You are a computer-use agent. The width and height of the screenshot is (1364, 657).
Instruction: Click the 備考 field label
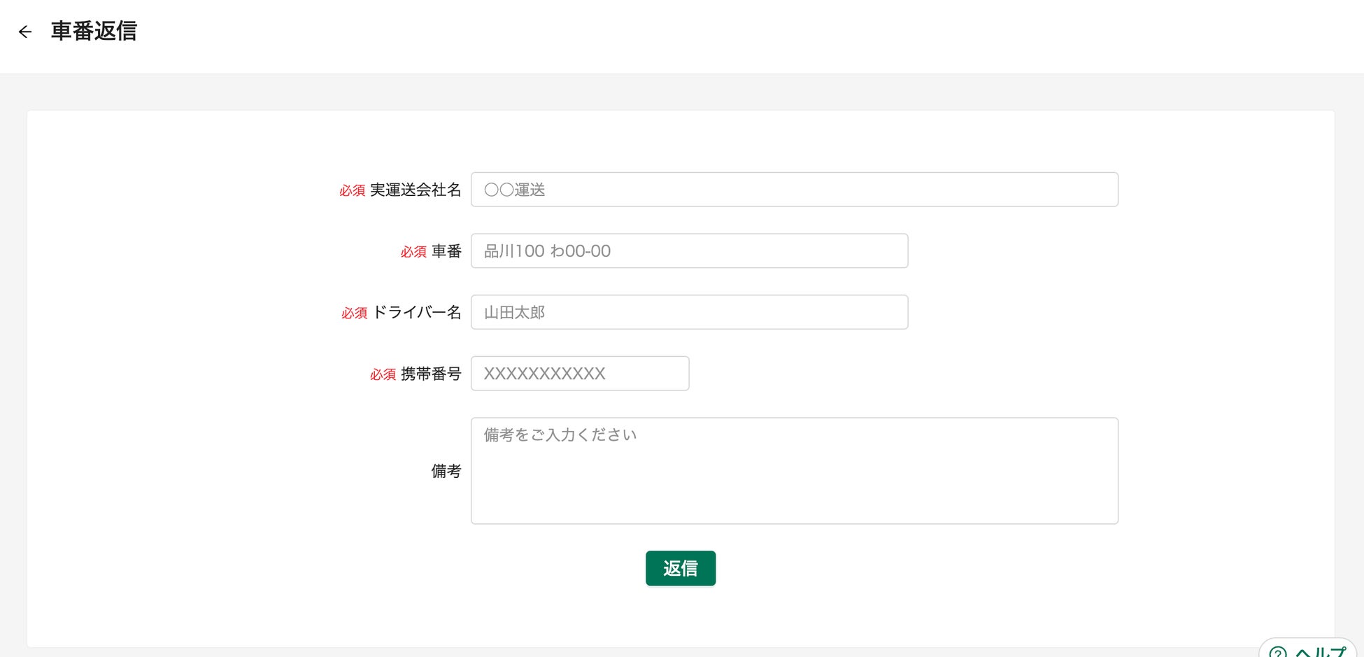tap(446, 471)
